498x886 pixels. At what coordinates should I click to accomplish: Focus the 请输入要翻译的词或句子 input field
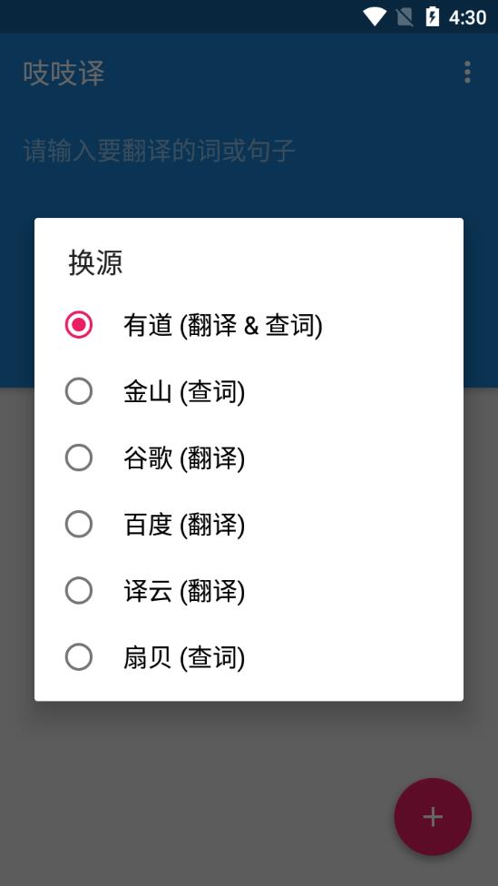point(249,151)
